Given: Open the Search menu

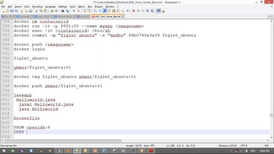Looking at the screenshot, I should [18, 7].
